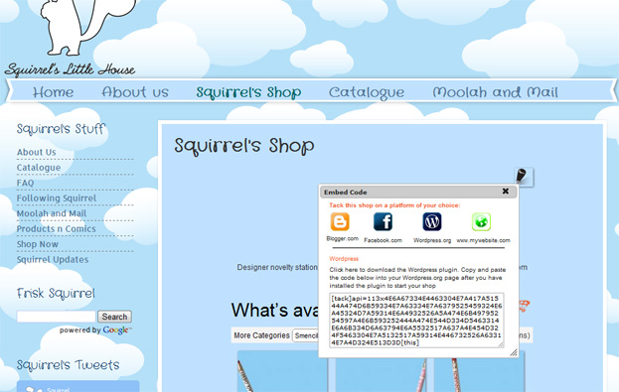Open the Home navigation item
Screen dimensions: 619x392
53,92
